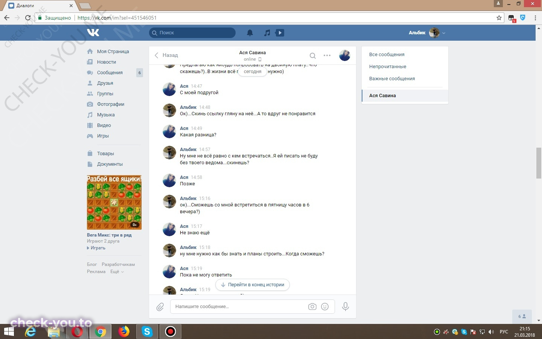Open the video play icon in header

[280, 33]
